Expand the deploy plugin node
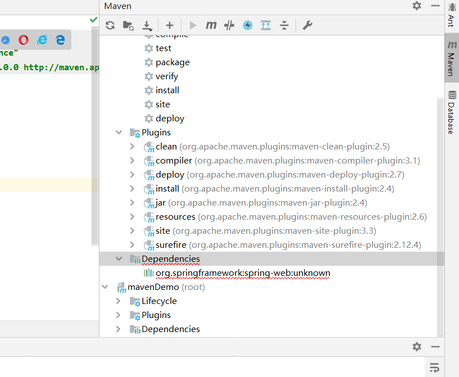The height and width of the screenshot is (377, 459). (x=133, y=174)
